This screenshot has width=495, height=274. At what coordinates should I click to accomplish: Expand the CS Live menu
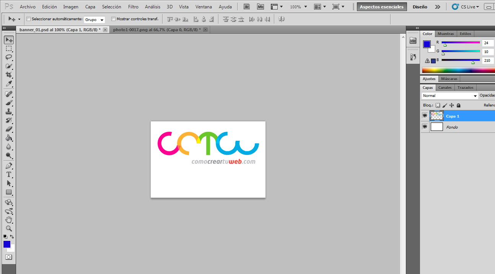tap(466, 7)
